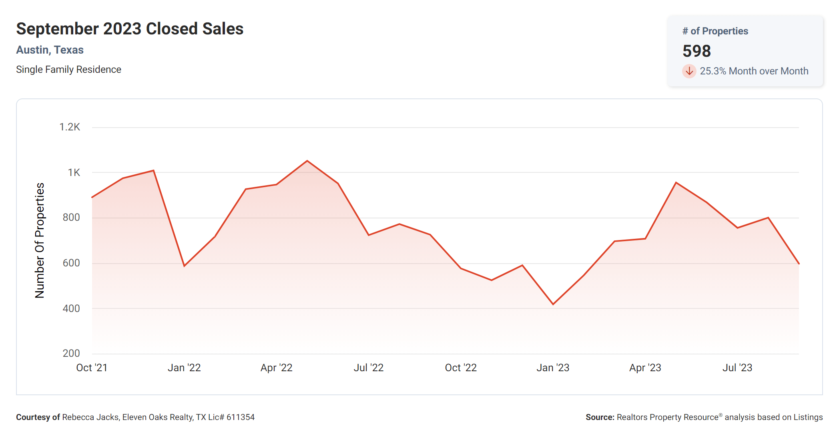
Task: Select the Jul '22 x-axis label
Action: pos(368,368)
